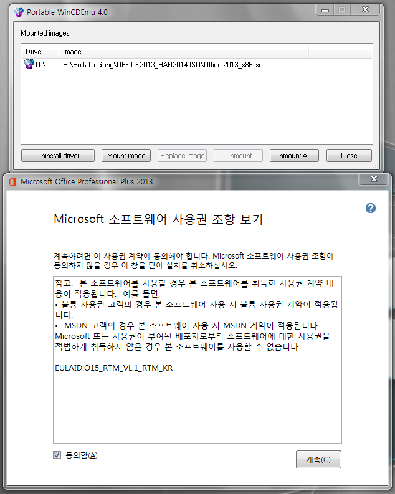The image size is (395, 494).
Task: Click the Office logo in the installer title bar
Action: (12, 182)
